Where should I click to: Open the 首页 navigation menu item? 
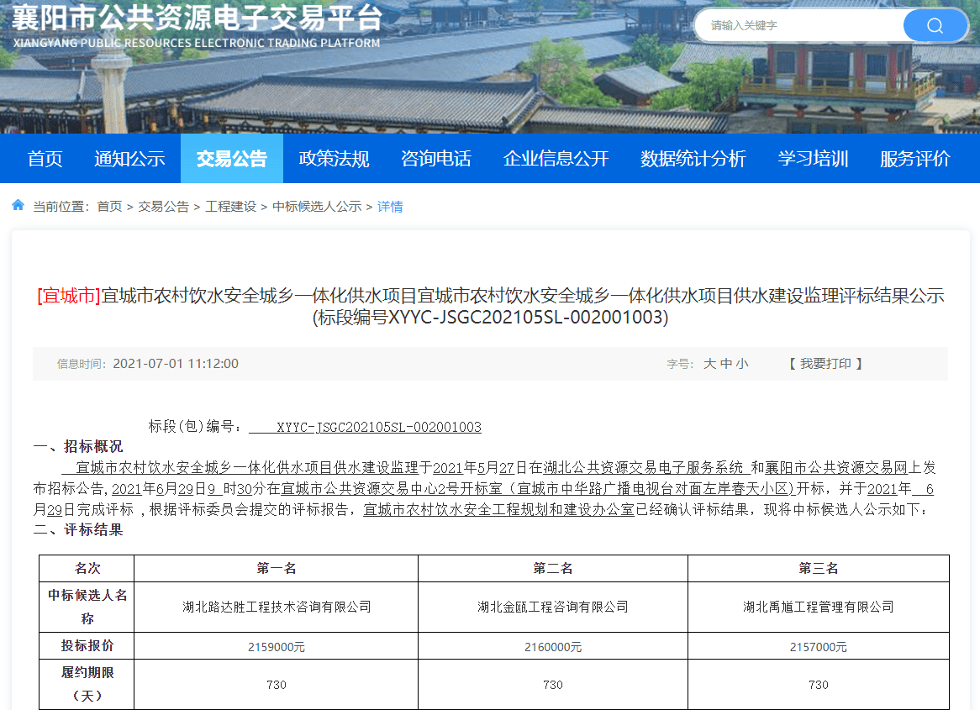[x=45, y=159]
